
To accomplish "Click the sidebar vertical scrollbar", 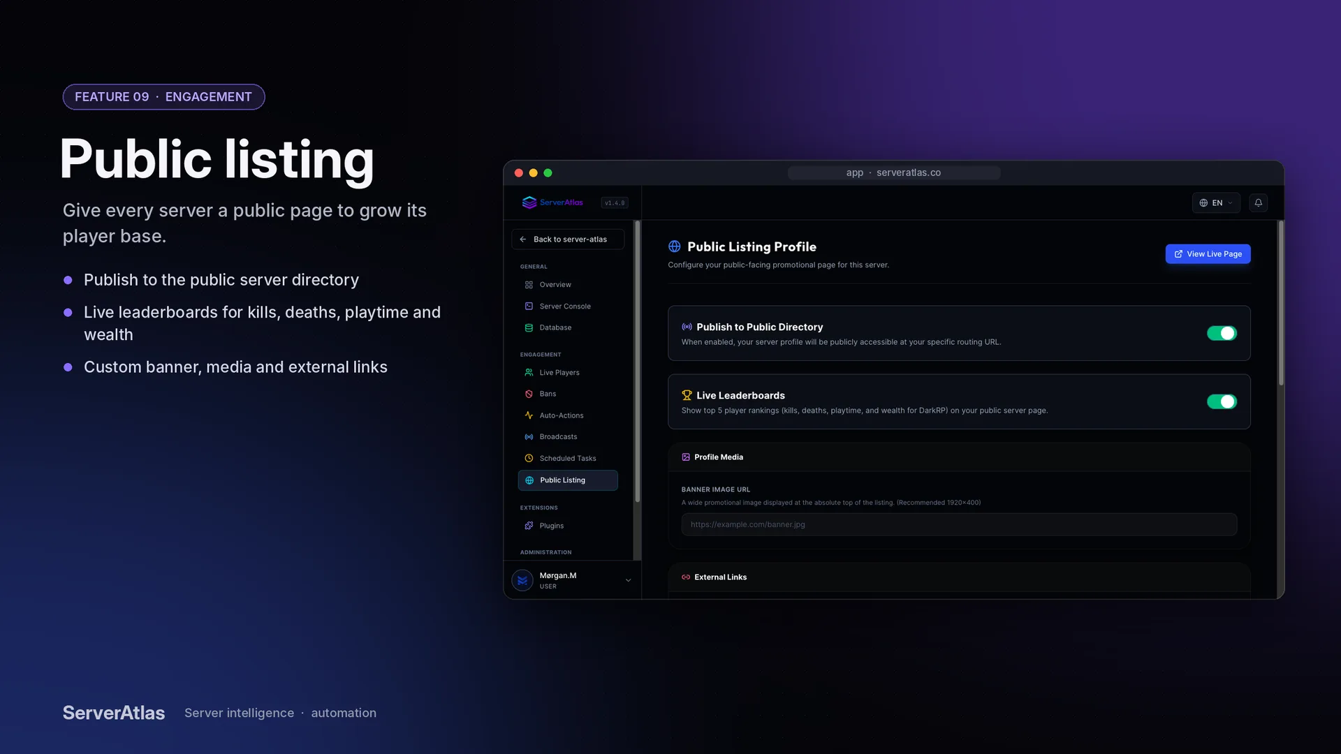I will coord(637,362).
